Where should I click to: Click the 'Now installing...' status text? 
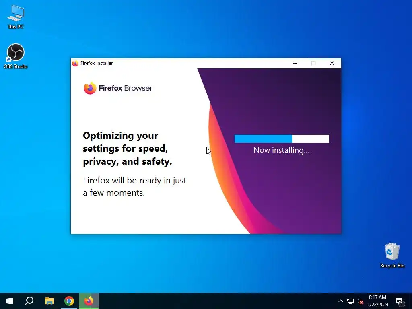click(281, 150)
